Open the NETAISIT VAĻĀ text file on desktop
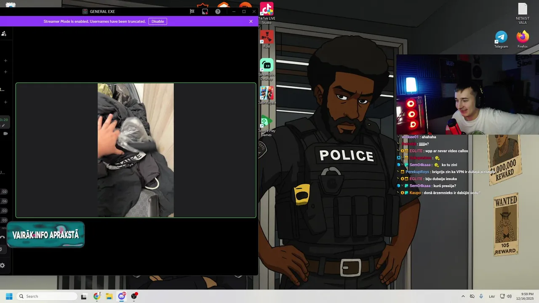Viewport: 539px width, 303px height. pyautogui.click(x=523, y=13)
